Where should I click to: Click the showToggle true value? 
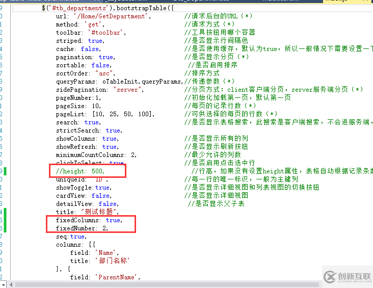102,188
